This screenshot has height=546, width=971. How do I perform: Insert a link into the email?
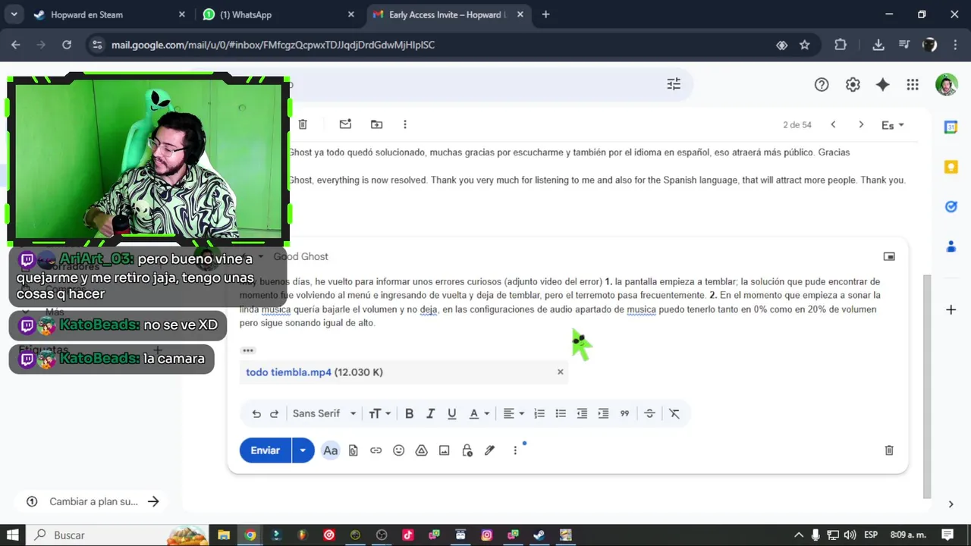[x=376, y=450]
